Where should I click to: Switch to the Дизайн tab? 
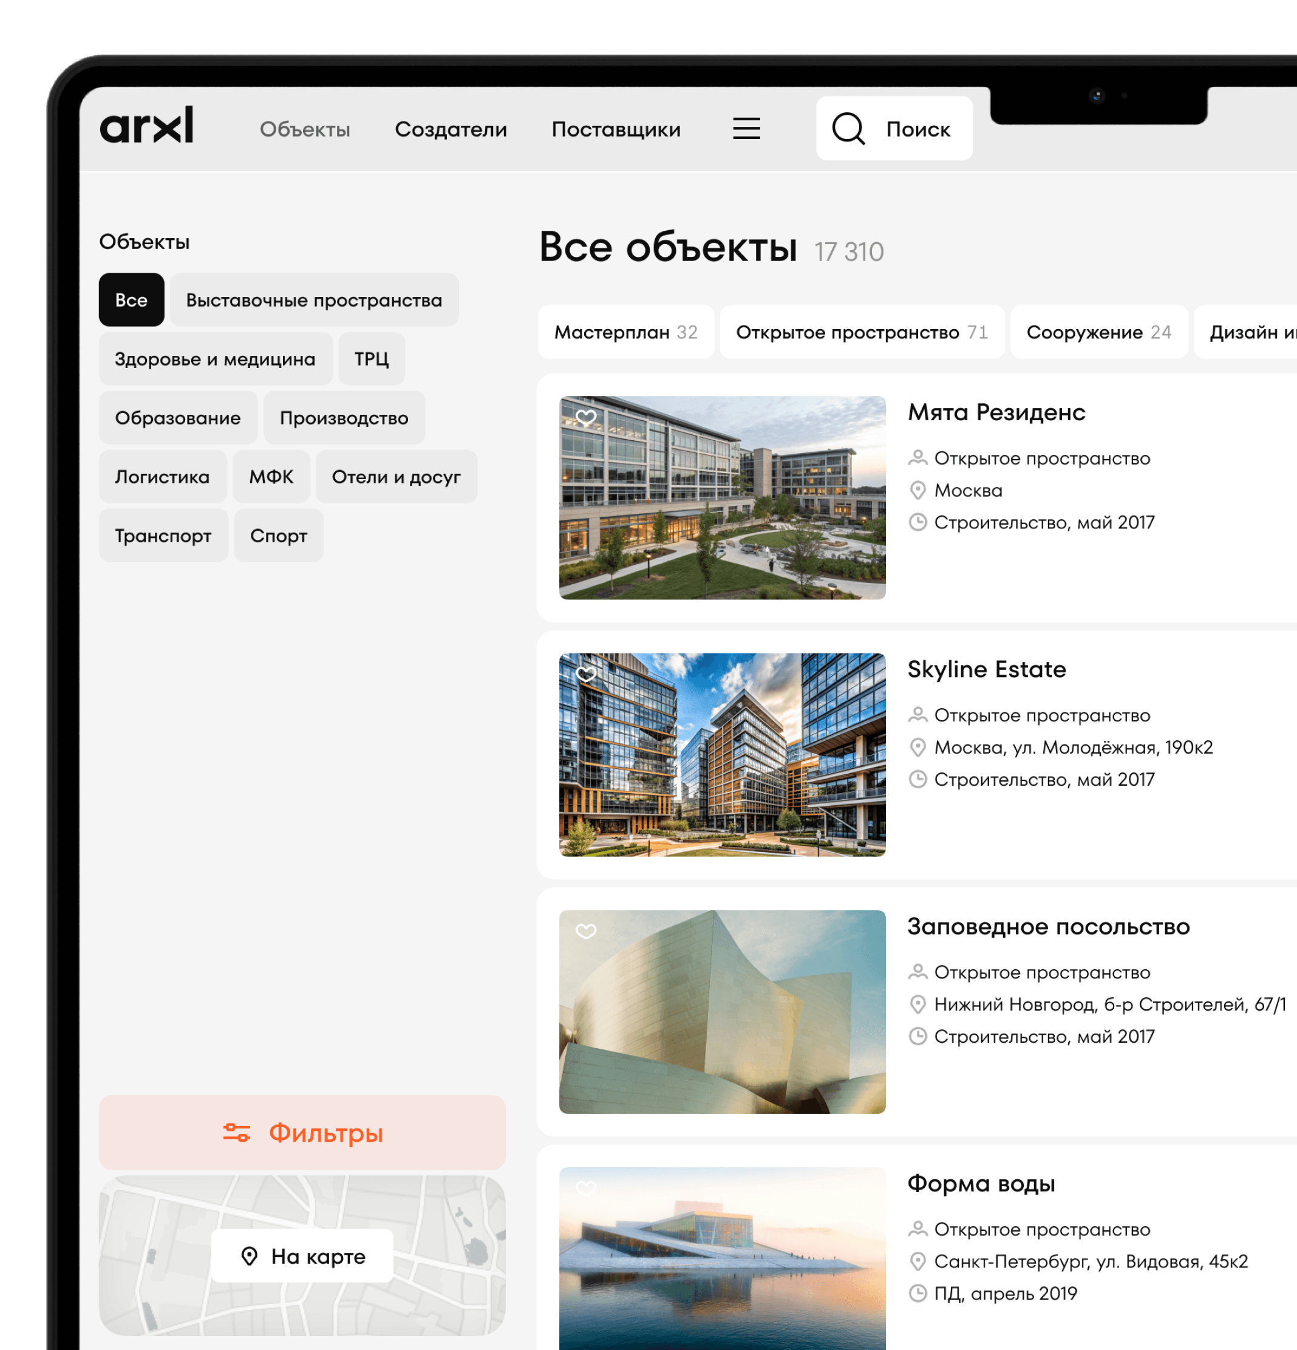(x=1246, y=332)
